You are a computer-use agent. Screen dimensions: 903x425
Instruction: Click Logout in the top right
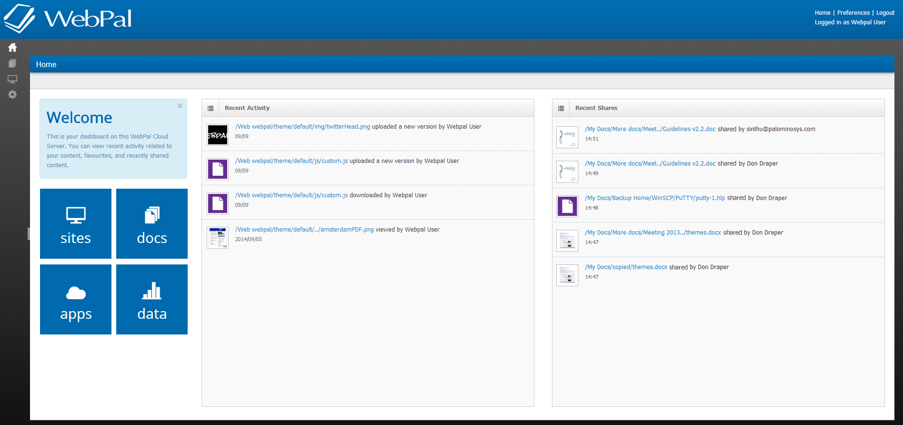tap(885, 13)
